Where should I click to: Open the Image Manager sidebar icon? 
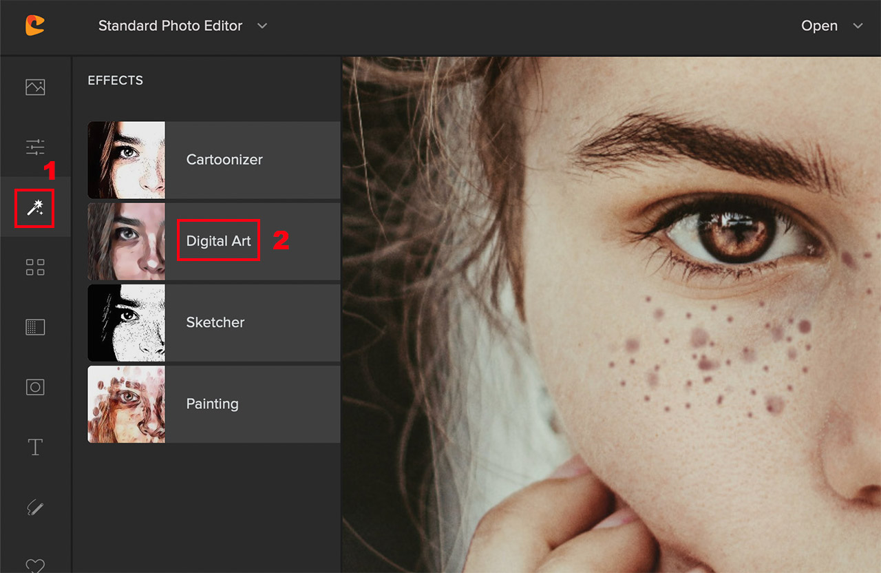[x=35, y=87]
